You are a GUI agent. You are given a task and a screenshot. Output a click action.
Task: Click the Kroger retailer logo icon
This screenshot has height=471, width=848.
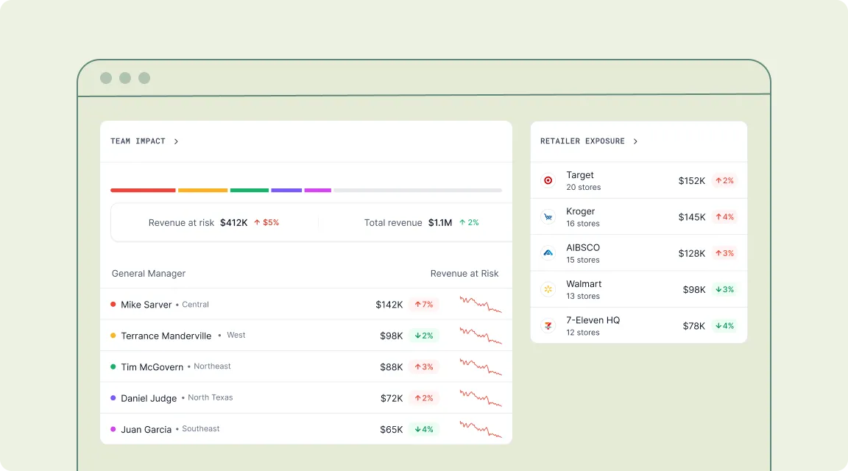[x=548, y=217]
